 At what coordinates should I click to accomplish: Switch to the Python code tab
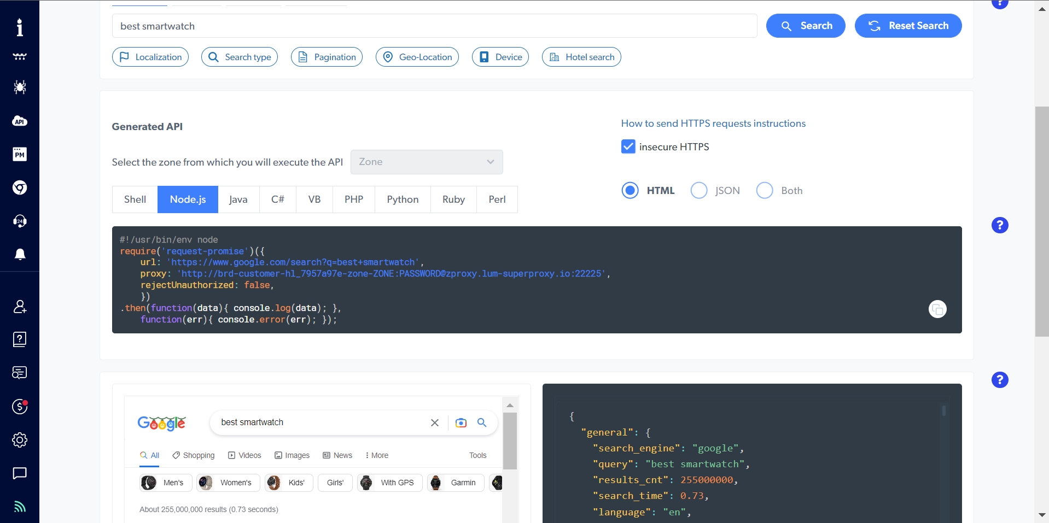click(402, 199)
